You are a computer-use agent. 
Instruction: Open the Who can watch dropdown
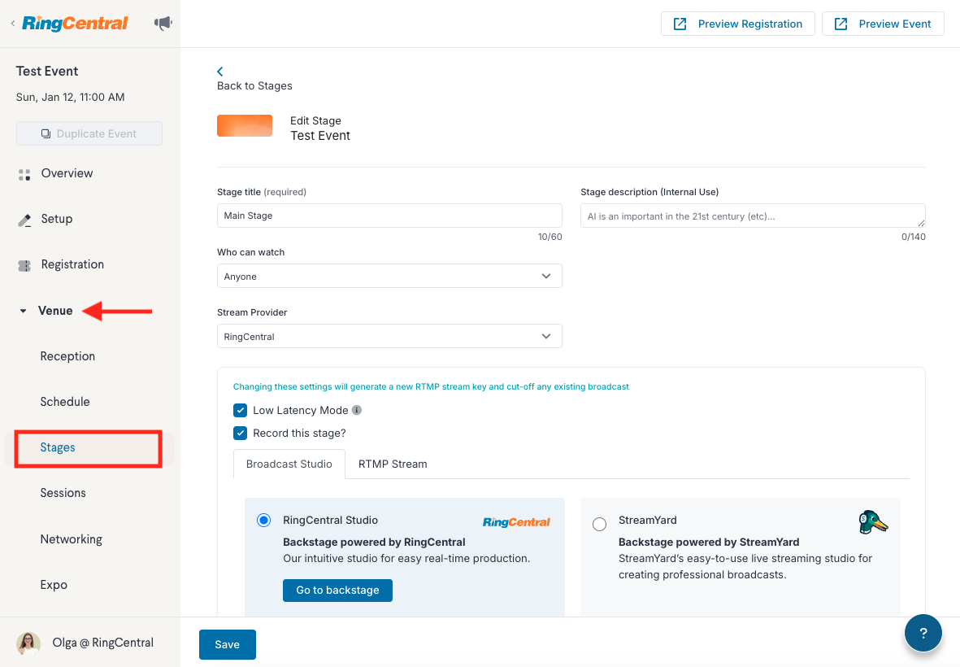tap(389, 277)
